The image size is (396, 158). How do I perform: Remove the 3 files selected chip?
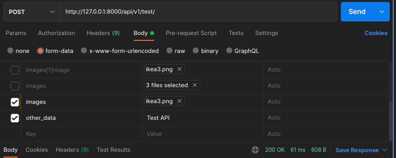coord(194,85)
